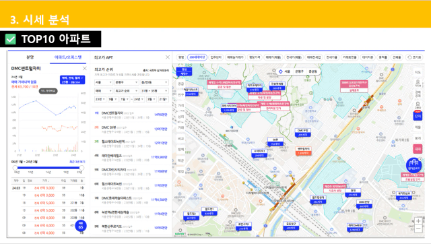The image size is (431, 244).
Task: Open the 24년 end year dropdown
Action: click(139, 99)
